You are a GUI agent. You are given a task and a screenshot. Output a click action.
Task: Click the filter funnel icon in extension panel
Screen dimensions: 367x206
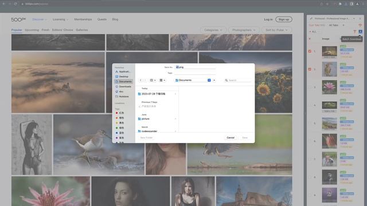coord(354,31)
